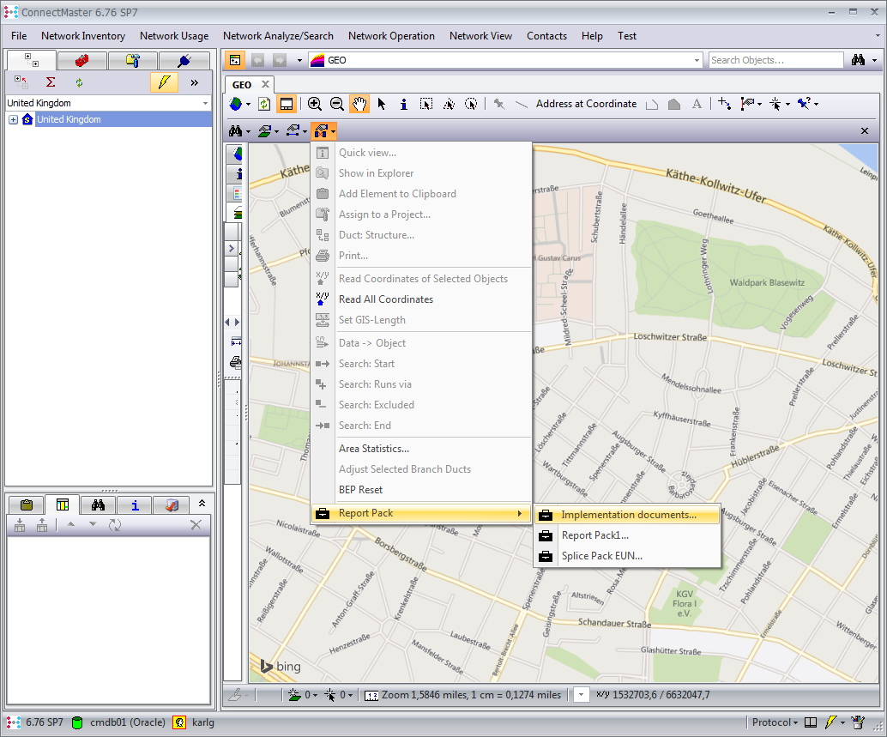Open the Protocol dropdown in status bar

775,722
